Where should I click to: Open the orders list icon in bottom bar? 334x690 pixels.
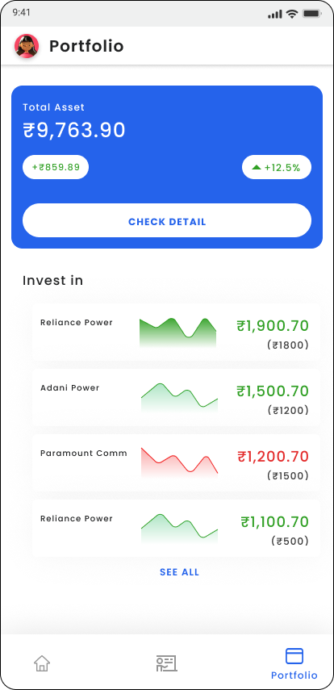point(166,663)
